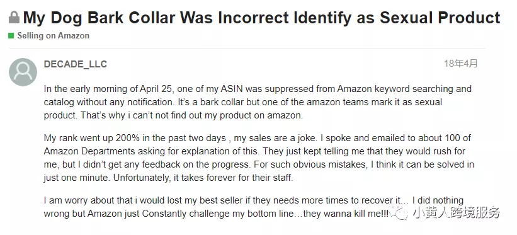Screen dimensions: 517x235
Task: Click the topic title about Dog Bark Collar
Action: point(262,18)
